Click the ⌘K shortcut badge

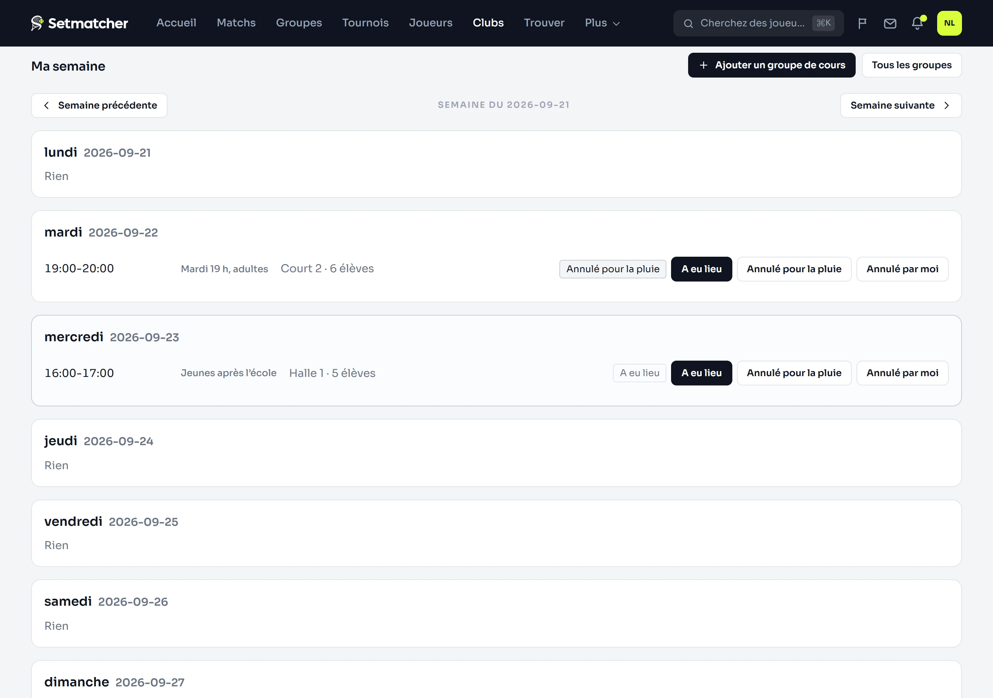coord(823,23)
